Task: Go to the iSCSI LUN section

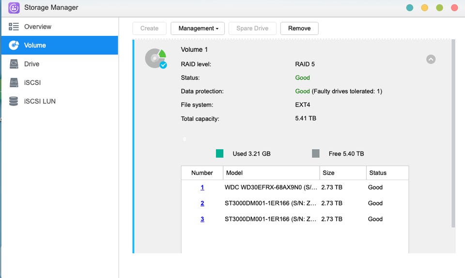Action: tap(40, 101)
